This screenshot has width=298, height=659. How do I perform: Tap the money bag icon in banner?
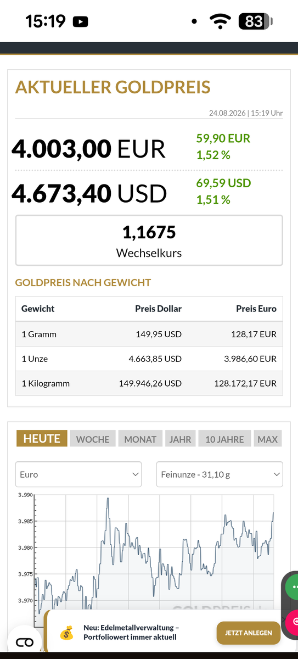(66, 633)
